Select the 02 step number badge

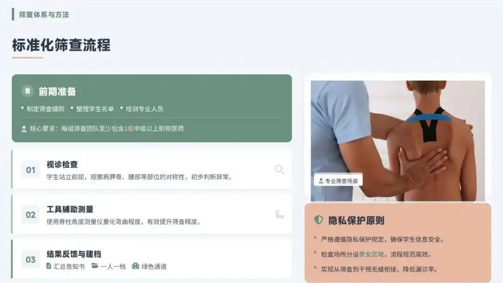click(x=31, y=215)
